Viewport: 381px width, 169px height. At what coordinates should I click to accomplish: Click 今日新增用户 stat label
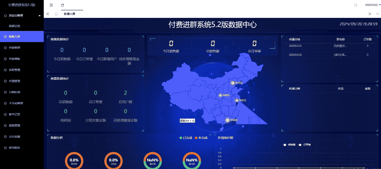[x=107, y=59]
